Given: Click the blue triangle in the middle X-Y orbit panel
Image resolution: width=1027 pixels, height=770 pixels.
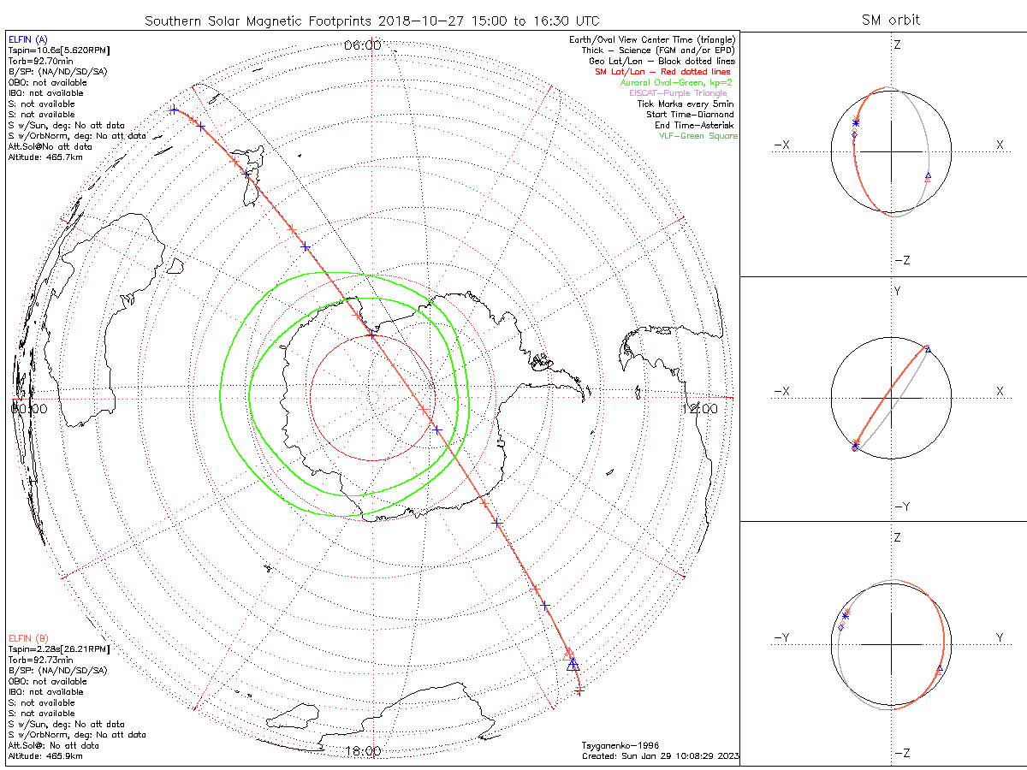Looking at the screenshot, I should click(928, 348).
